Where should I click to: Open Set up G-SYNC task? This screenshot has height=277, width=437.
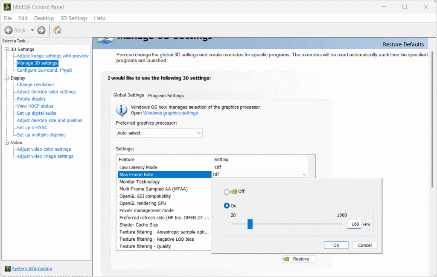pyautogui.click(x=32, y=128)
